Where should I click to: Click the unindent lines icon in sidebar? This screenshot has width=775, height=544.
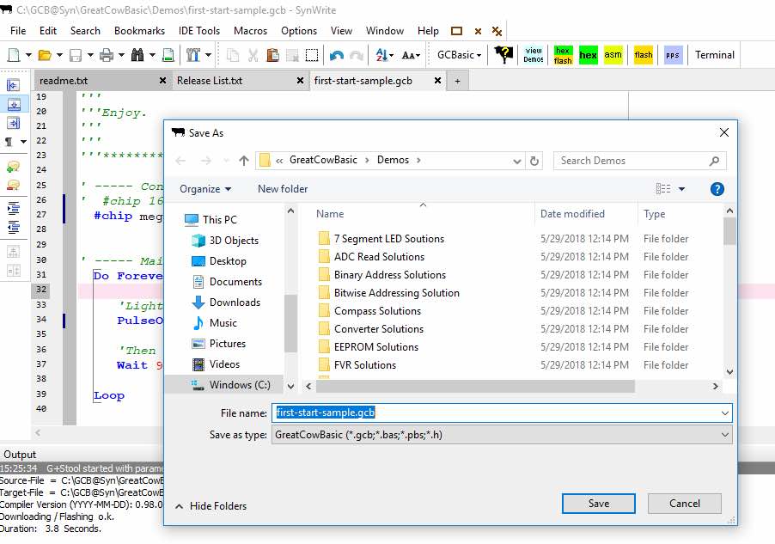point(14,227)
